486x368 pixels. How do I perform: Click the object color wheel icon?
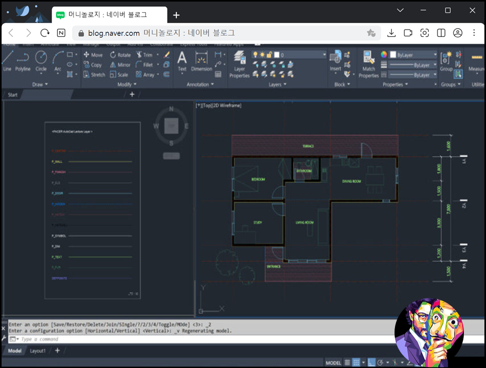coord(384,55)
